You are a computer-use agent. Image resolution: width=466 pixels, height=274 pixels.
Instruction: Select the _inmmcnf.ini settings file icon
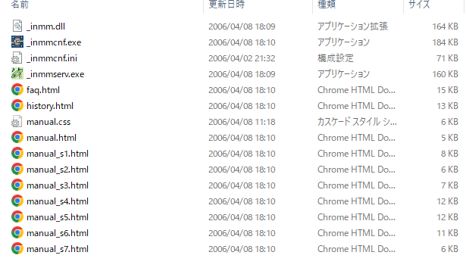17,58
